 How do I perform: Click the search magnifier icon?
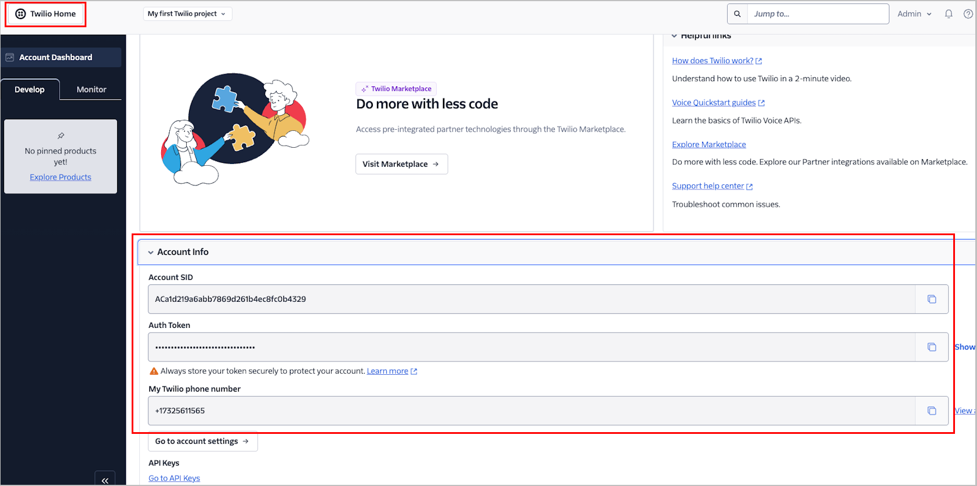[x=738, y=14]
